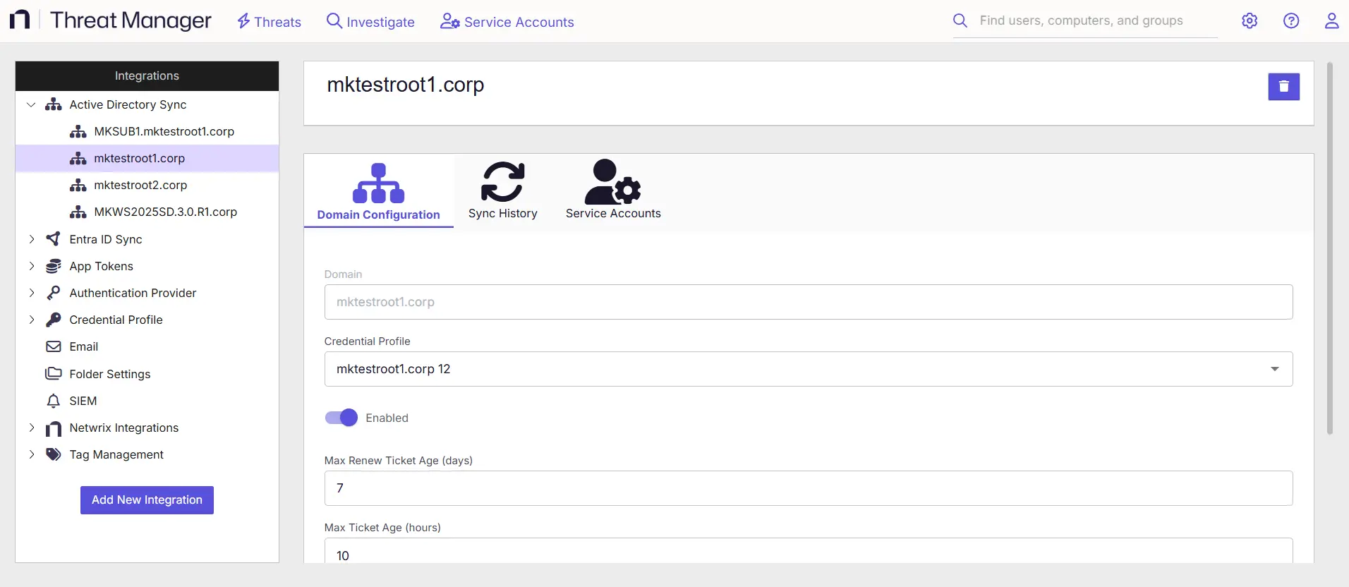The height and width of the screenshot is (587, 1349).
Task: Click the Netwrix logo in the header
Action: click(x=20, y=20)
